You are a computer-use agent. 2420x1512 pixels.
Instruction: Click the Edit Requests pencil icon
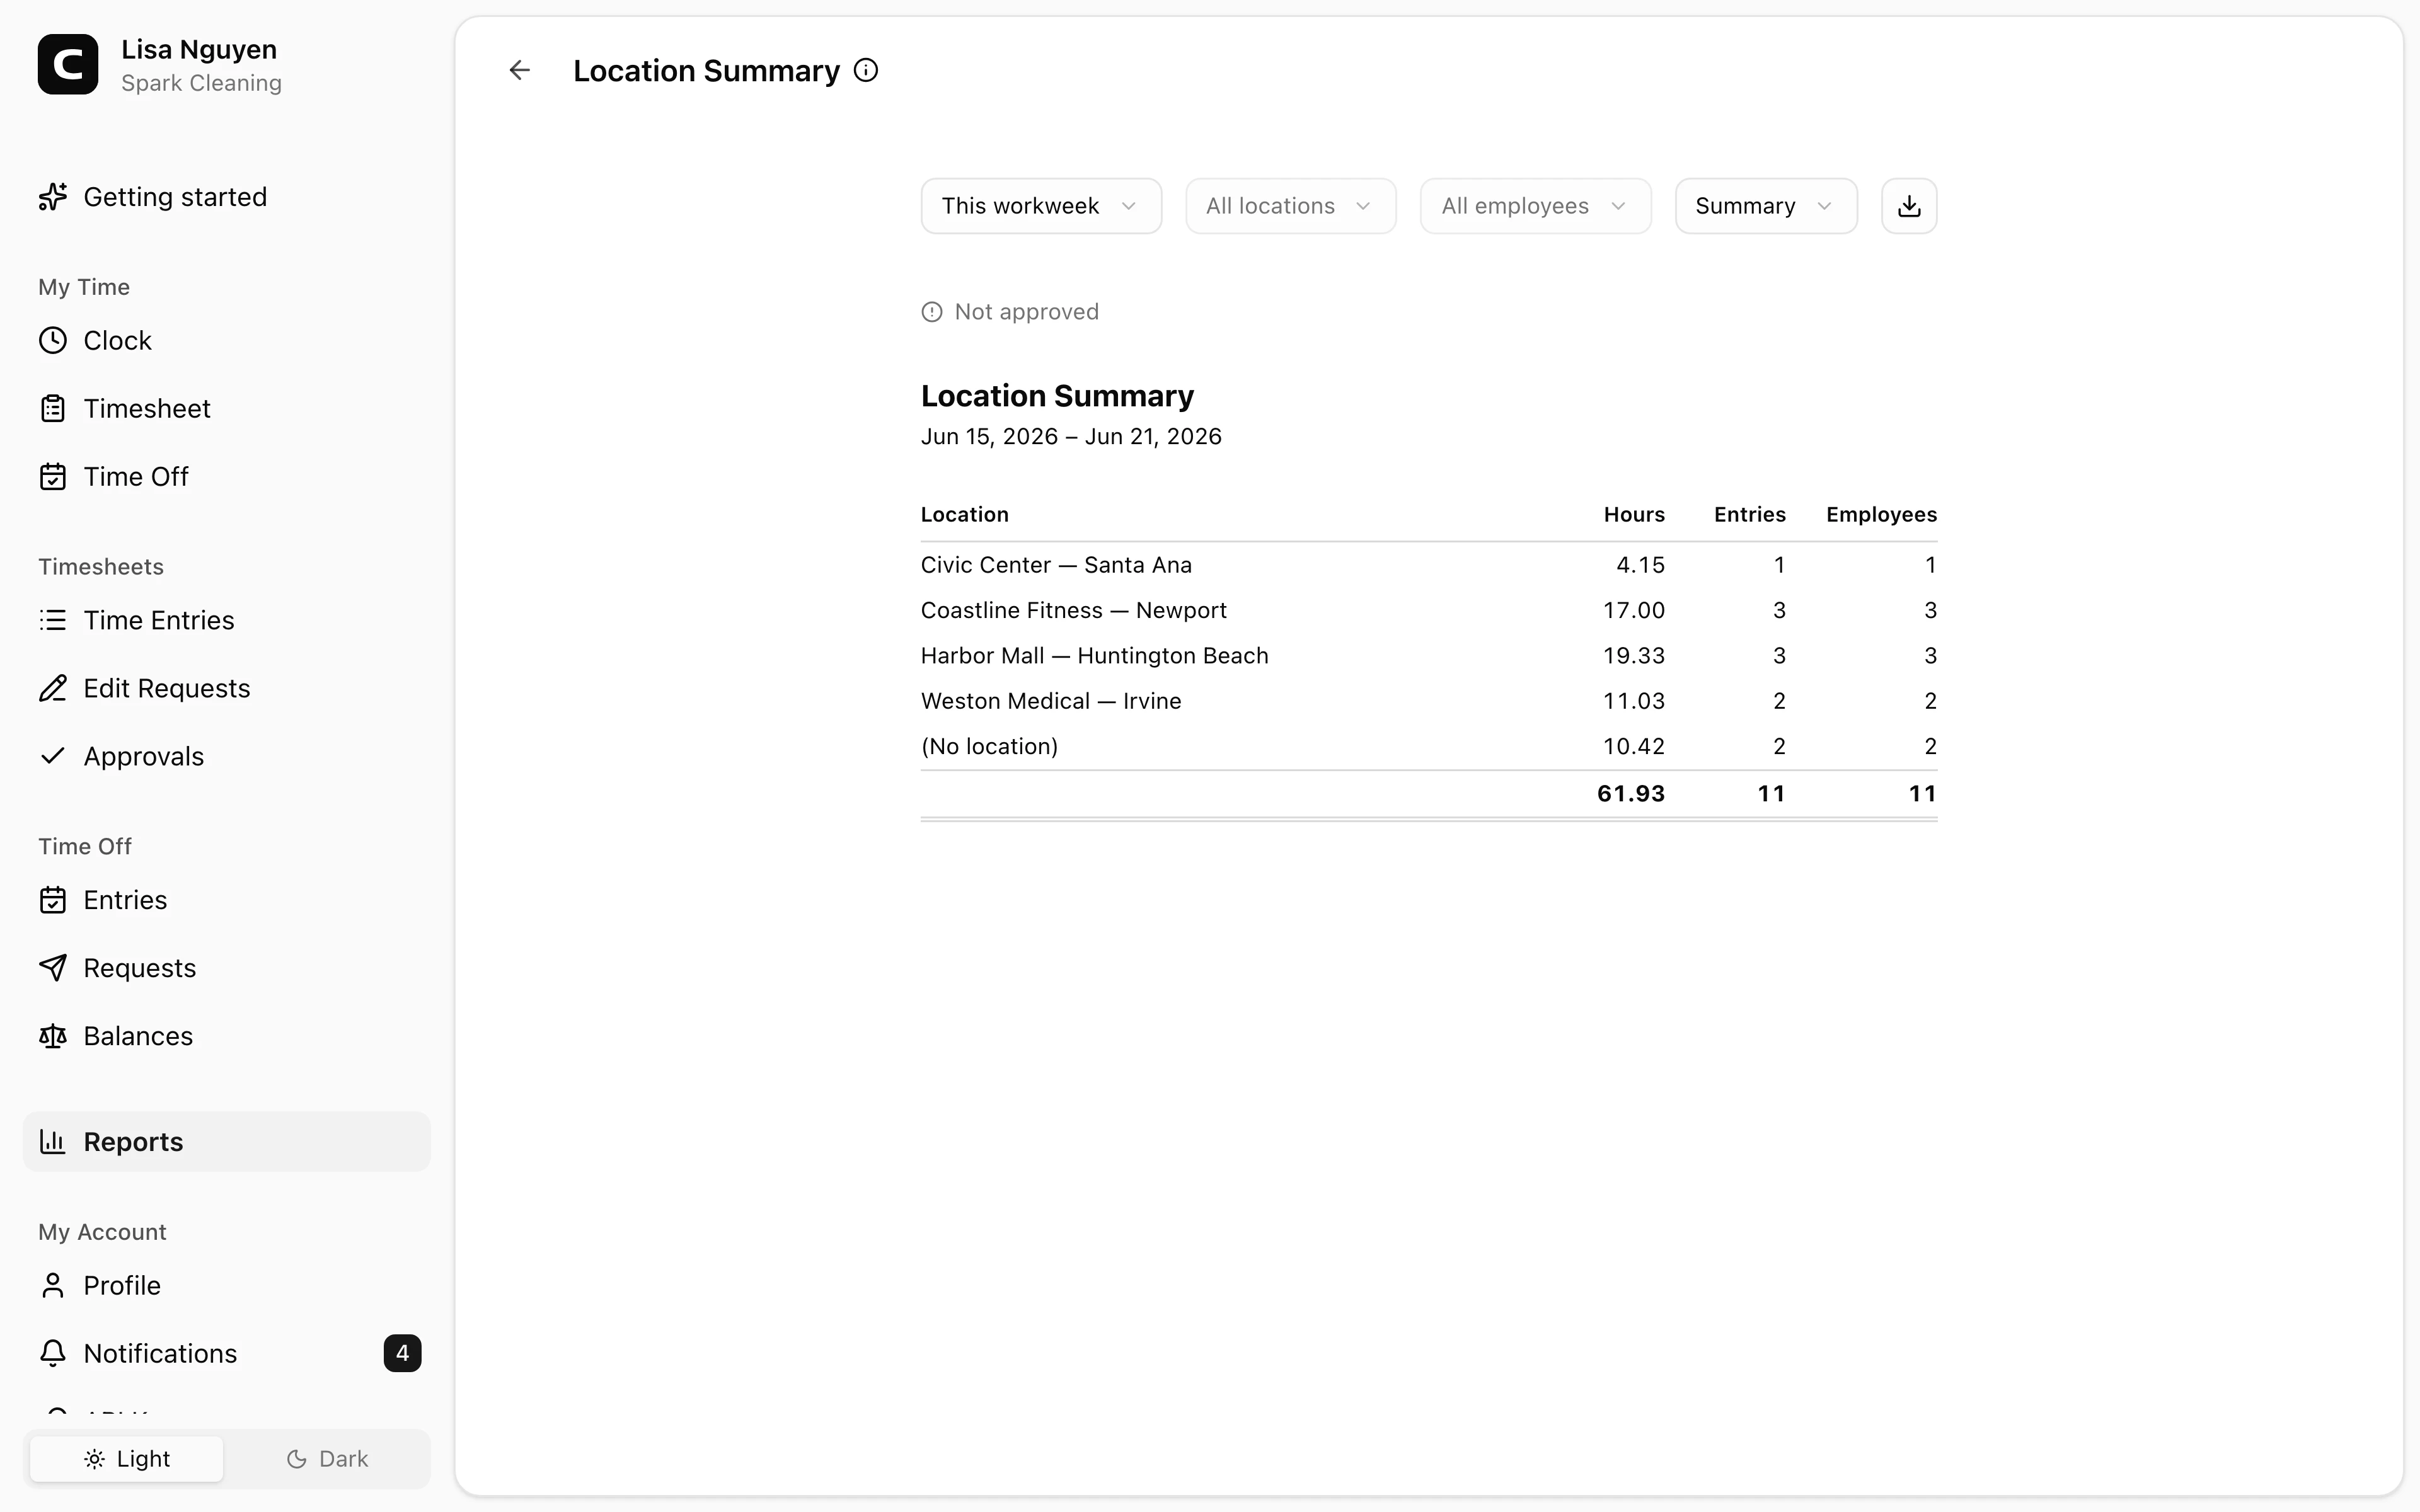[x=53, y=689]
